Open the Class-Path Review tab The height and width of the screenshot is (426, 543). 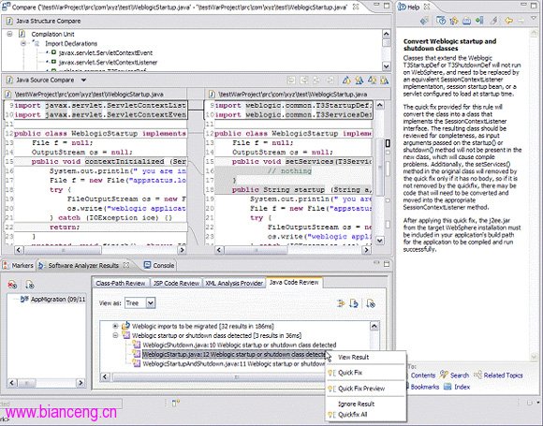[x=121, y=283]
